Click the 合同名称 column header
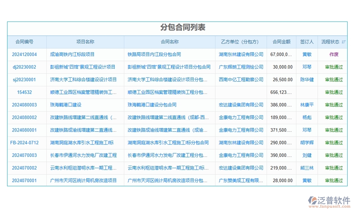This screenshot has width=354, height=212. pos(169,42)
